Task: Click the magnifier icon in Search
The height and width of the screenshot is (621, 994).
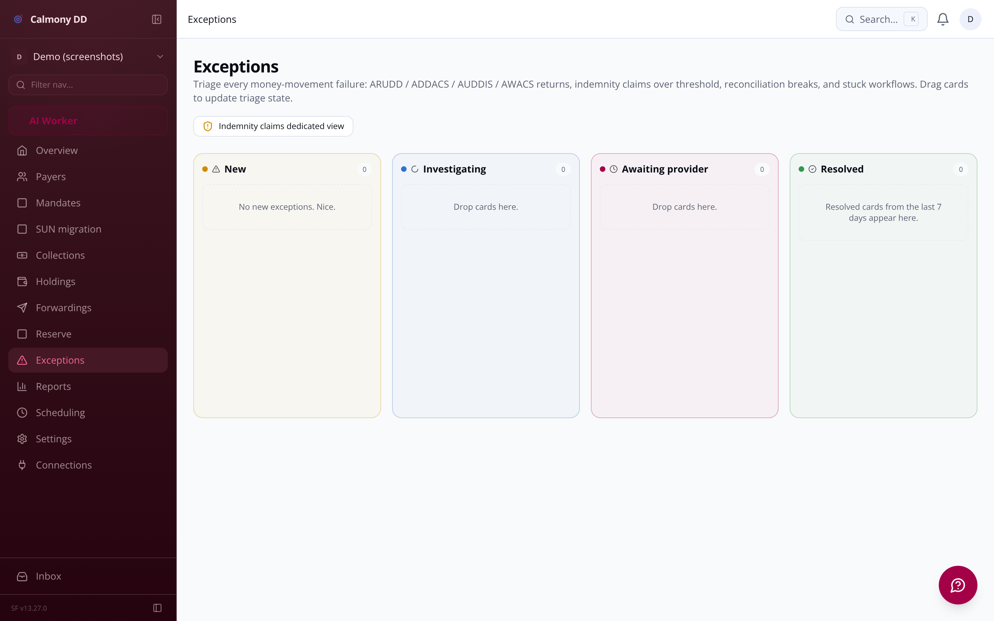Action: point(850,19)
